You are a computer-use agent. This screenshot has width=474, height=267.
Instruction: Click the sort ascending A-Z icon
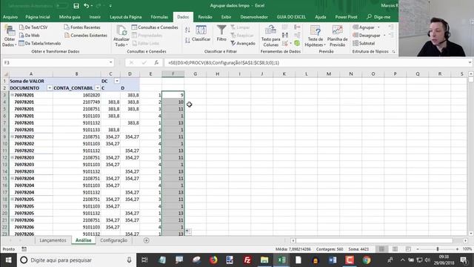pos(187,30)
